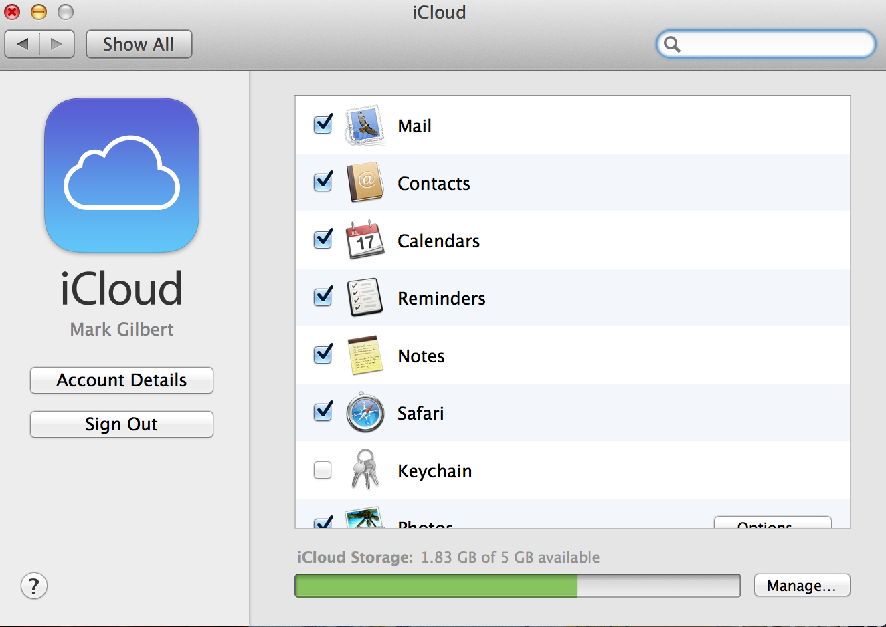This screenshot has height=627, width=886.
Task: Disable Calendars syncing checkbox
Action: 323,239
